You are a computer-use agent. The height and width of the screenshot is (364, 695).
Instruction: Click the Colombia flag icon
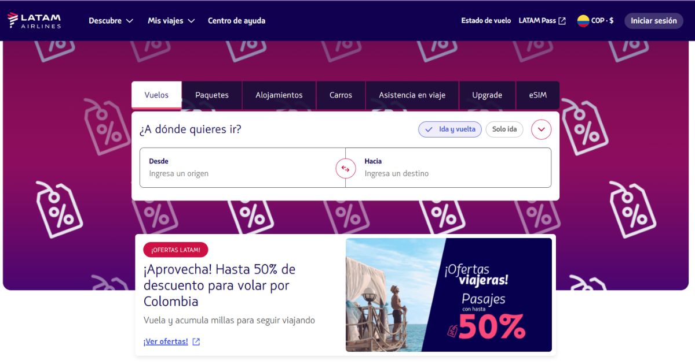(583, 21)
